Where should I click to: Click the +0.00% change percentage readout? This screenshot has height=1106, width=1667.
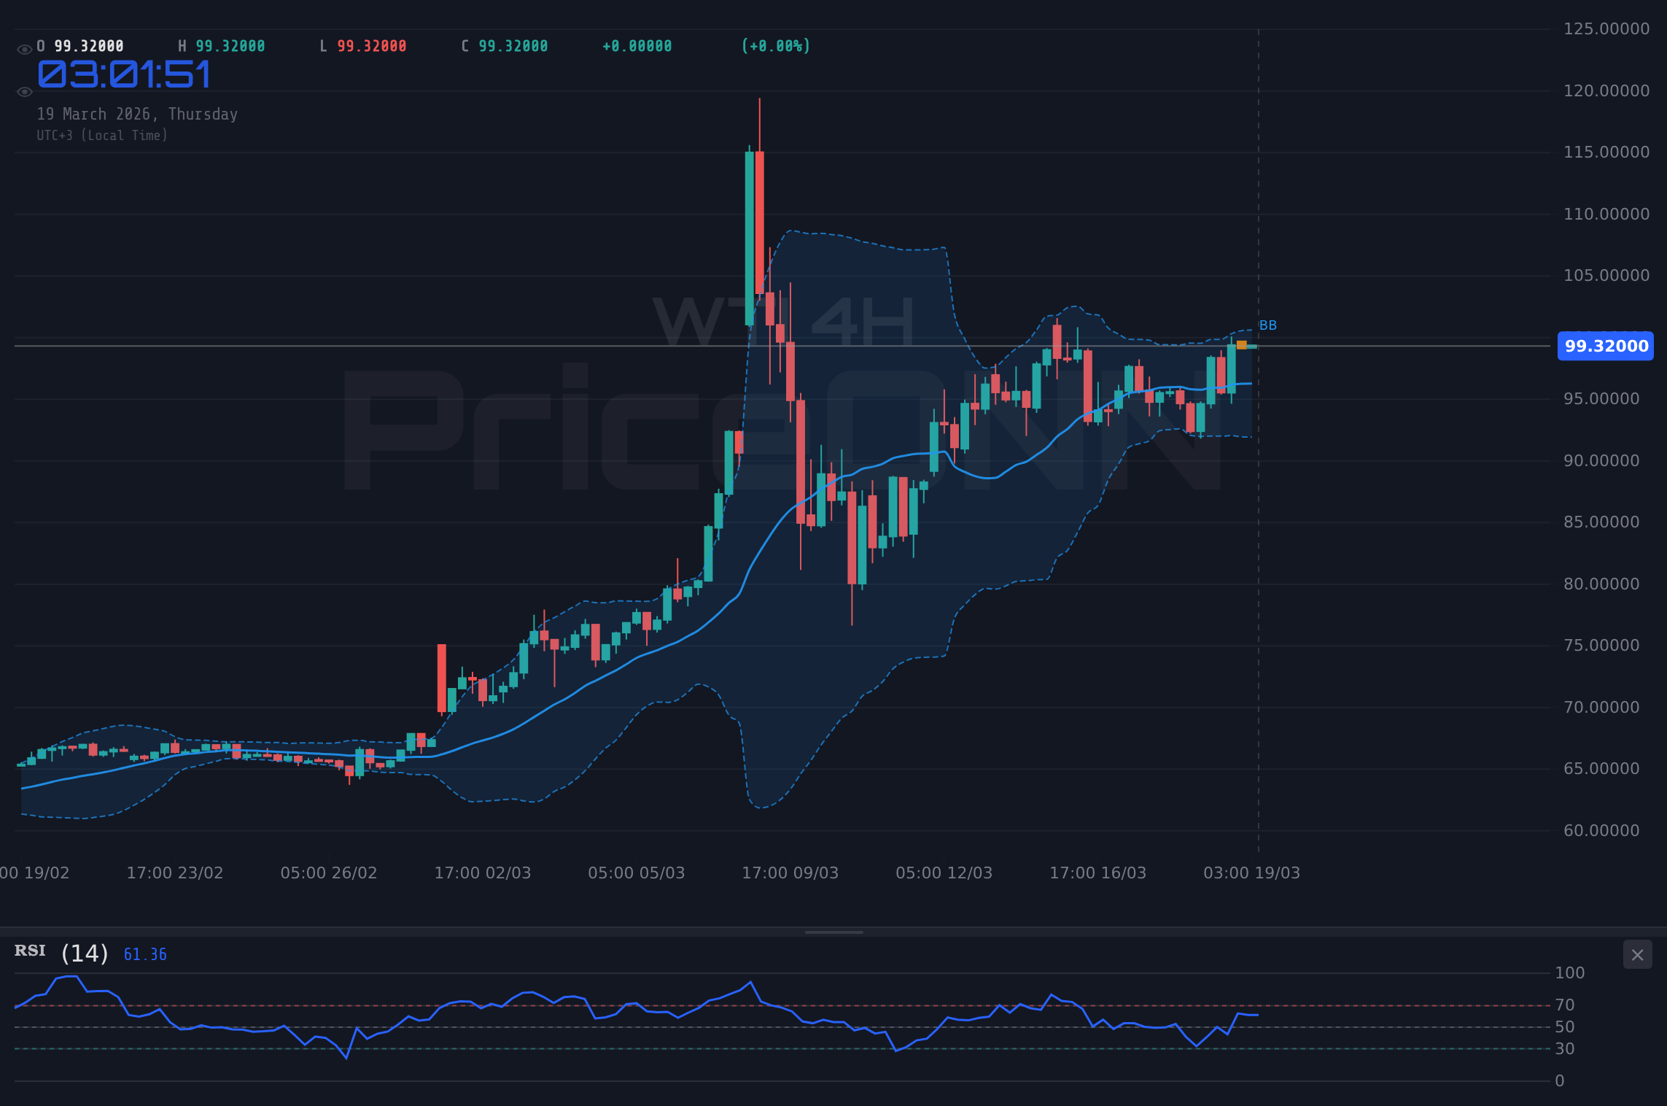(x=775, y=46)
